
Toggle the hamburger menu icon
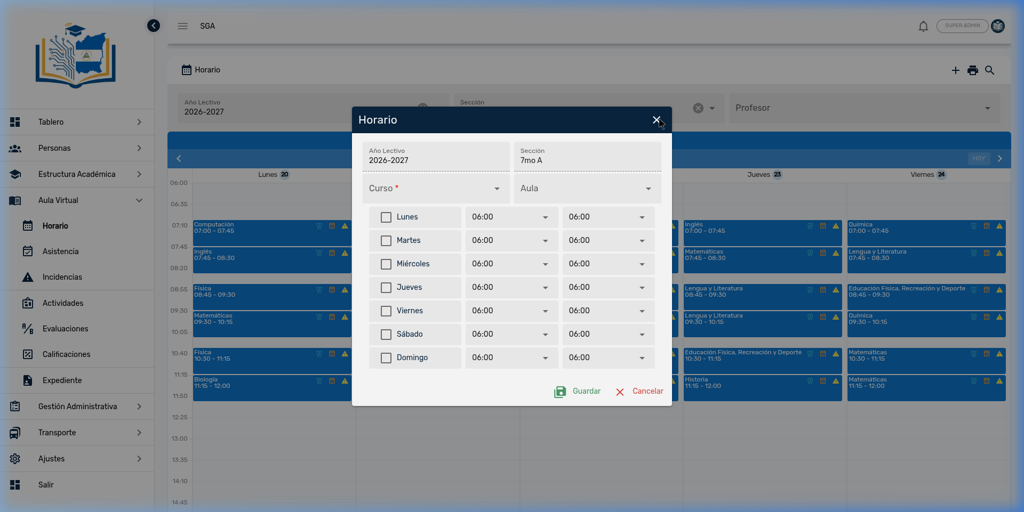pyautogui.click(x=183, y=26)
